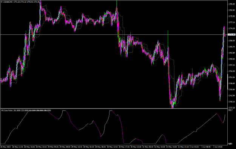Viewport: 236px width, 149px height.
Task: Click the 30 May 12:15 time label
Action: [x=112, y=147]
